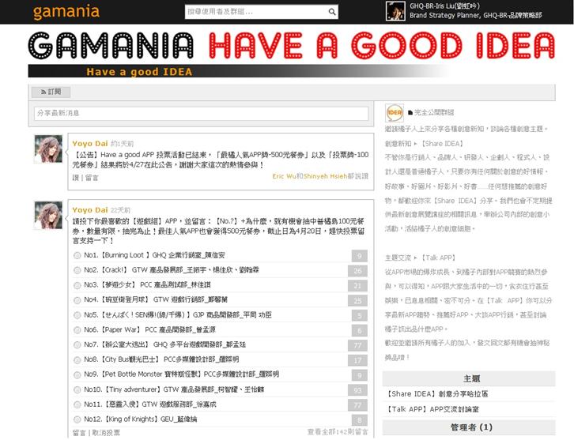The image size is (574, 440).
Task: Click vote count box for No7 辦公室大逃出
Action: (357, 345)
